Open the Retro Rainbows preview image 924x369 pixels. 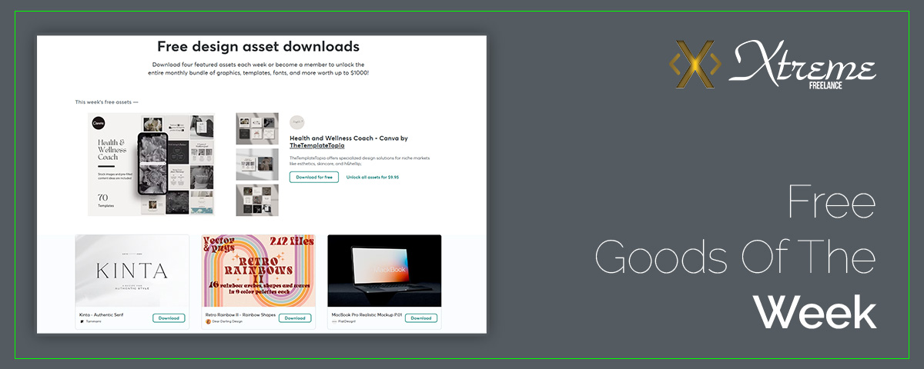[x=259, y=271]
